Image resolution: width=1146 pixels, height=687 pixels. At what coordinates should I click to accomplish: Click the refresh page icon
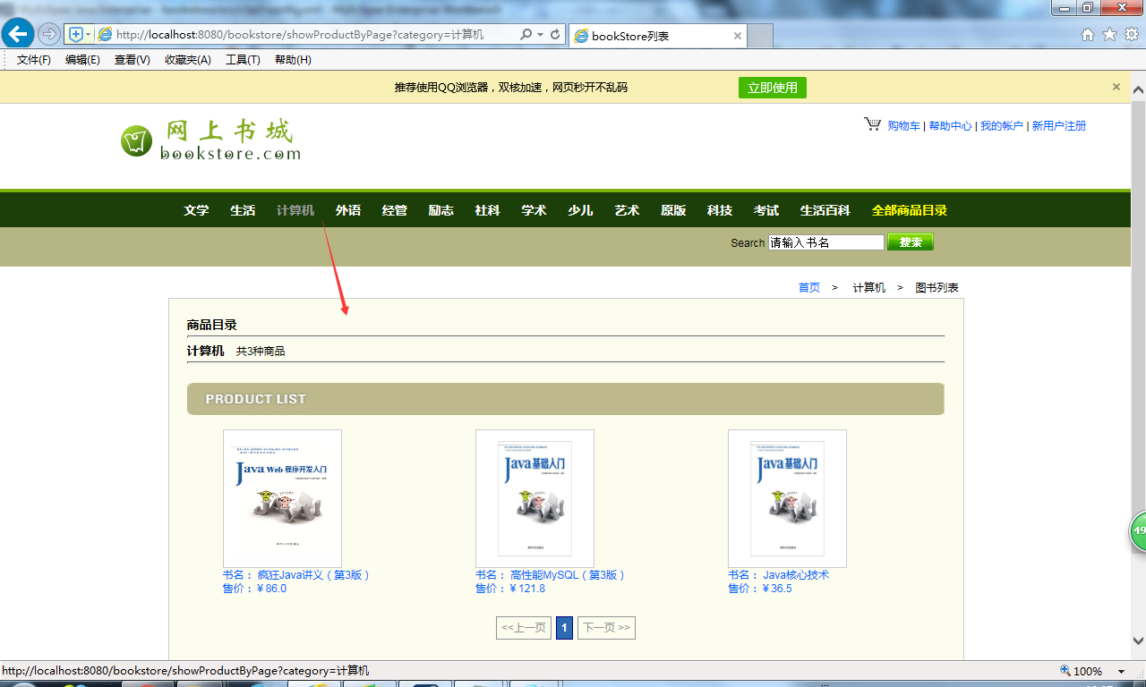tap(555, 34)
